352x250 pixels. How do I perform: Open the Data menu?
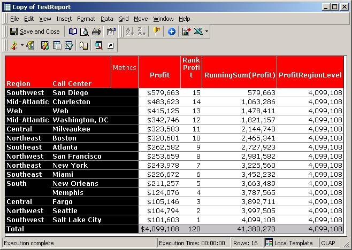106,19
